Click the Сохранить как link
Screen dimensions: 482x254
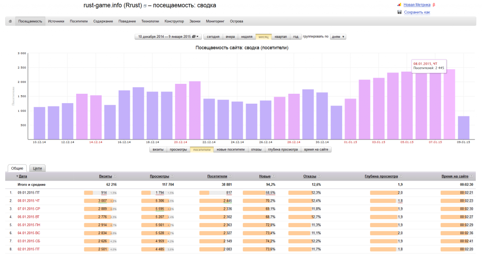[417, 12]
